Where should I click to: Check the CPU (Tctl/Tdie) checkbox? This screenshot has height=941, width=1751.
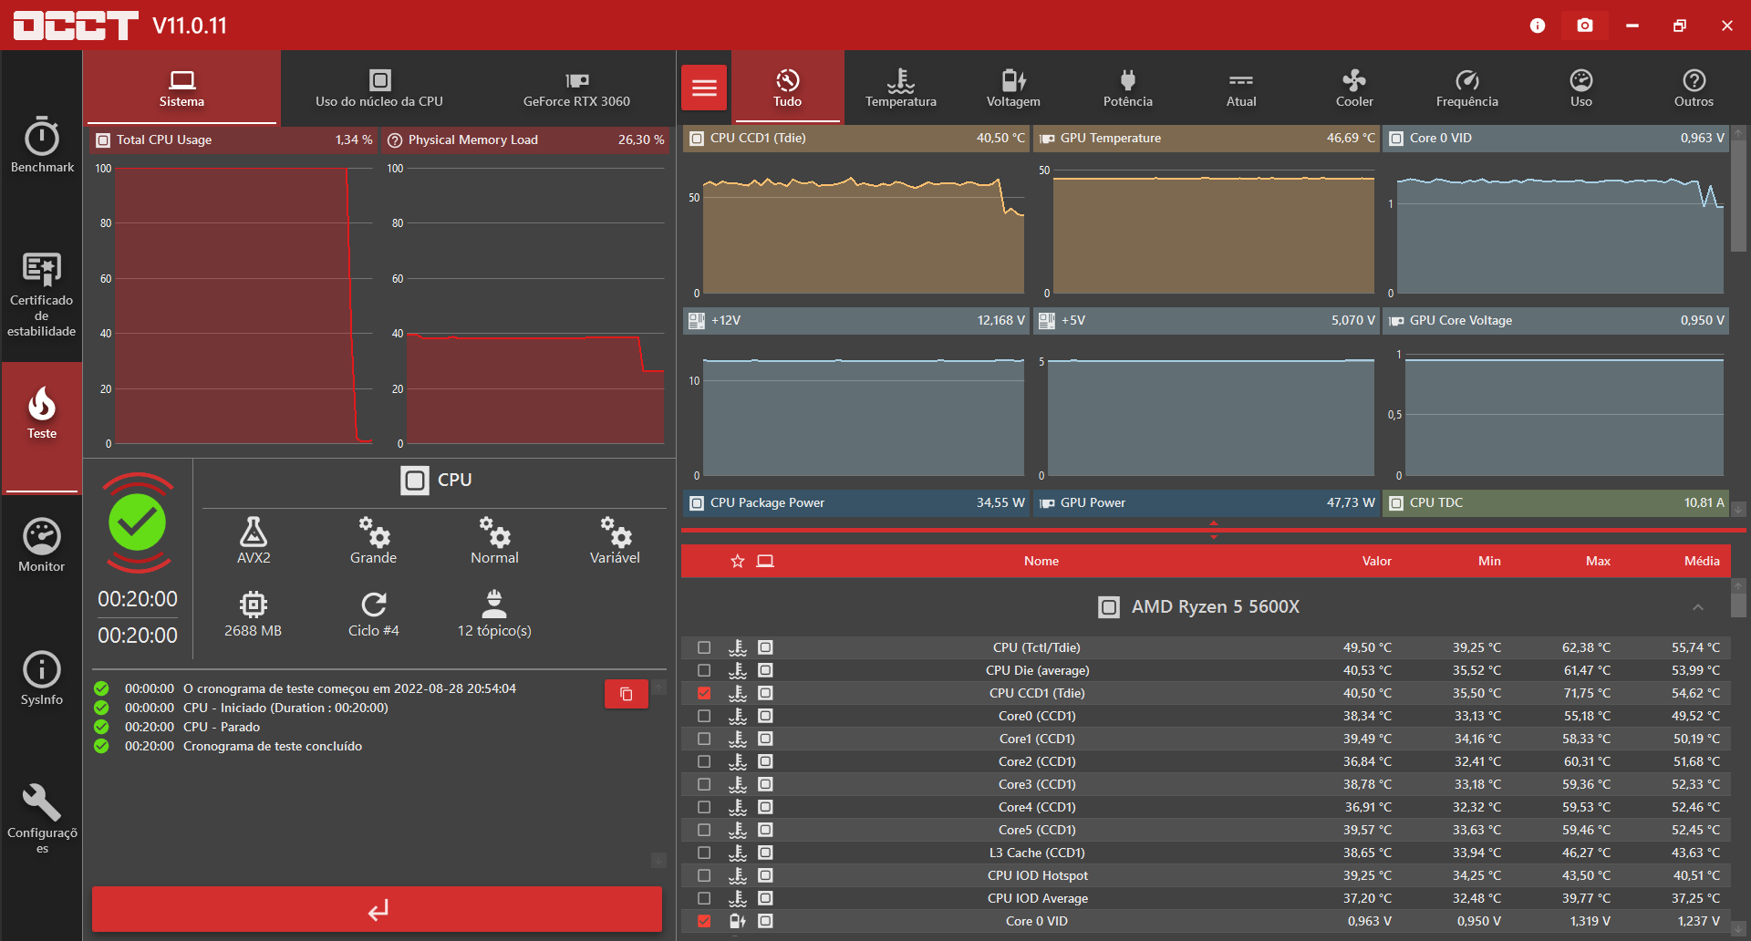[x=704, y=647]
